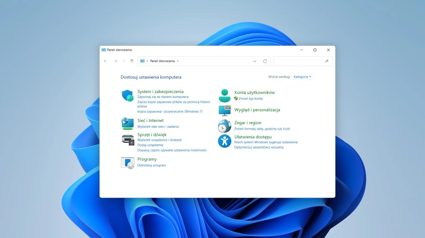Click Wyświetl urządzenia i drukarki
The height and width of the screenshot is (238, 425).
tap(160, 140)
